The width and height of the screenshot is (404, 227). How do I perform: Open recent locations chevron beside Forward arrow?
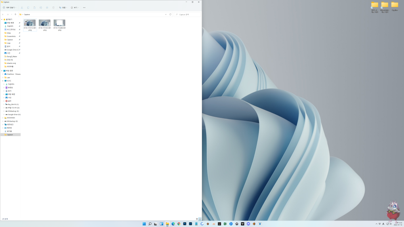[12, 15]
